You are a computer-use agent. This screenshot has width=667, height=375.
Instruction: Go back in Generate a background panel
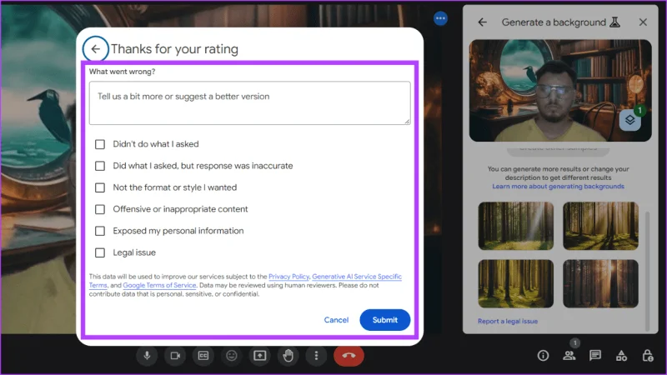point(482,22)
